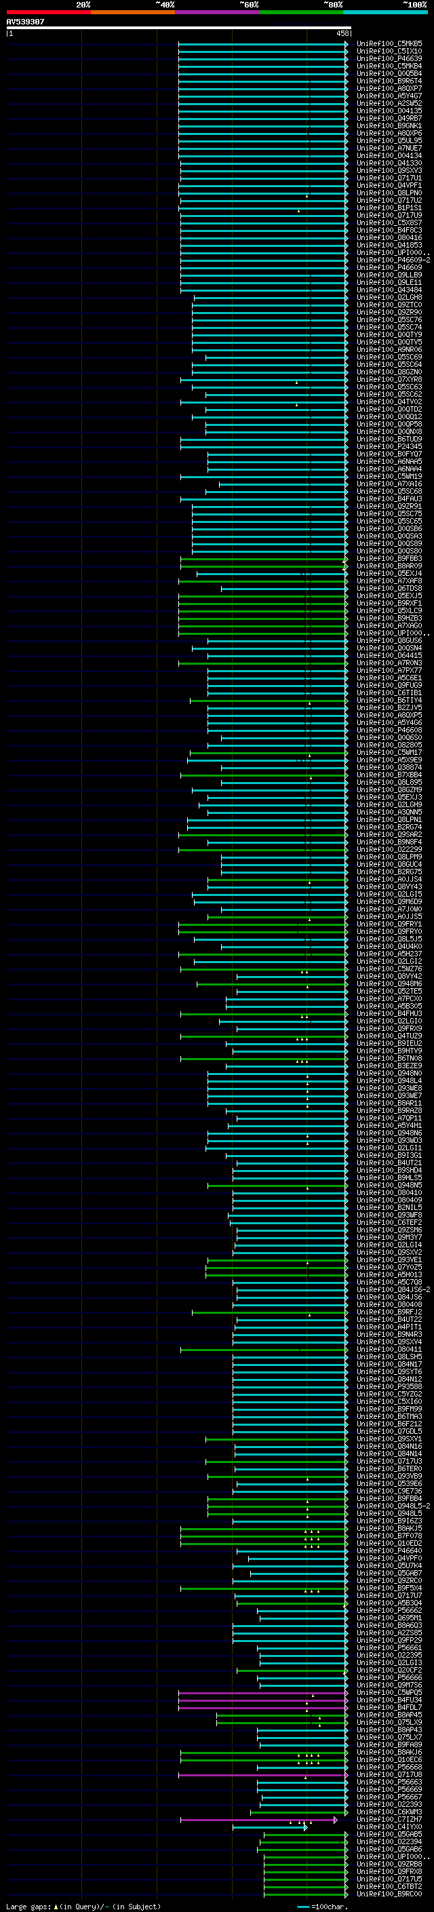This screenshot has width=434, height=1912.
Task: Click the gap marker on the Q8LPN0 alignment
Action: pyautogui.click(x=307, y=196)
